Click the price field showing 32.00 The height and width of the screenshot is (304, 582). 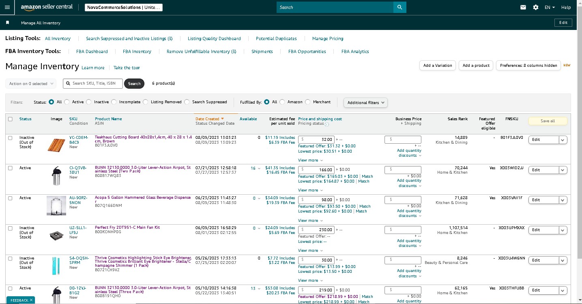pyautogui.click(x=316, y=139)
